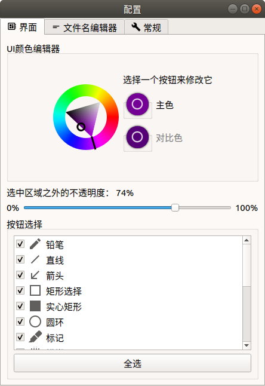Screen dimensions: 265x386
Task: Uncheck the 铅笔 checkbox
Action: pos(20,244)
